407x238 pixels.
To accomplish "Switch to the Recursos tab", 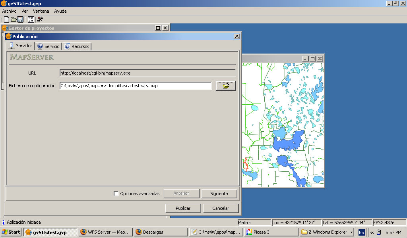I will 77,46.
